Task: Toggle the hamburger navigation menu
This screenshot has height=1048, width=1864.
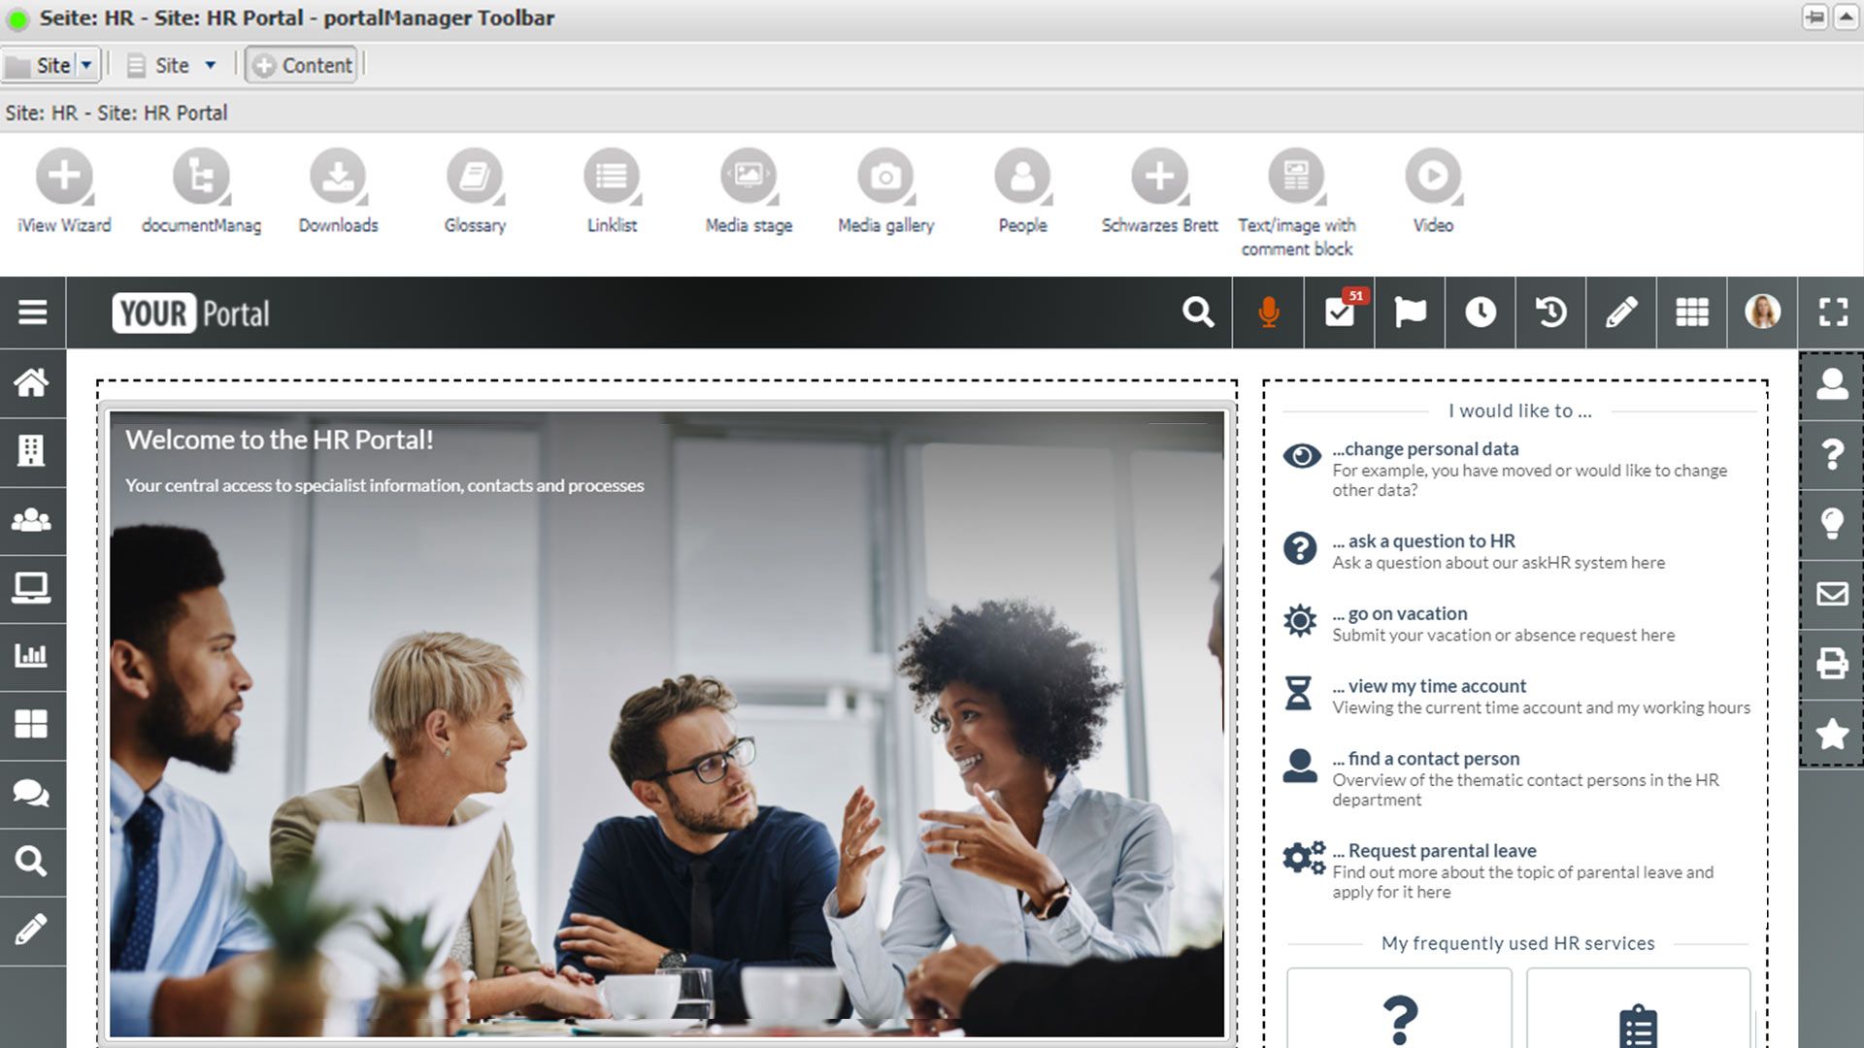Action: tap(32, 312)
